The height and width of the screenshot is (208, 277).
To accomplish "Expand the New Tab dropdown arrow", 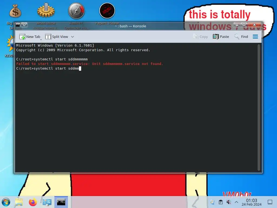I will 41,40.
